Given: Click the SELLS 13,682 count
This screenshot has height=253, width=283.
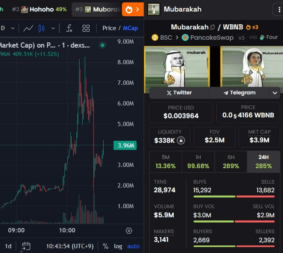Looking at the screenshot, I should coord(265,190).
